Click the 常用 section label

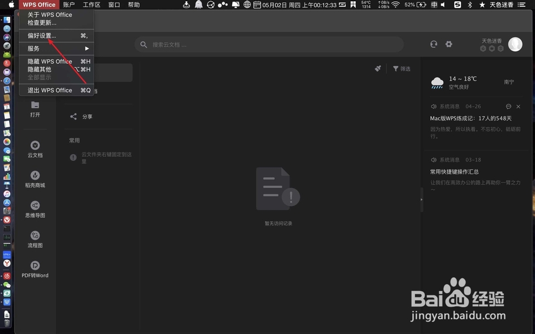click(x=74, y=141)
